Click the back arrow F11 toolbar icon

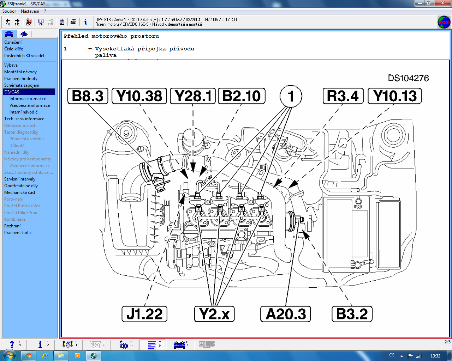point(8,22)
